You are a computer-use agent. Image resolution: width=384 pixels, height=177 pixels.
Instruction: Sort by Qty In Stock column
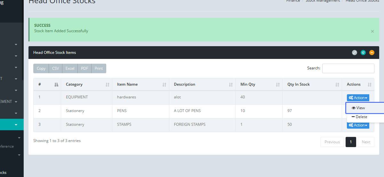312,84
